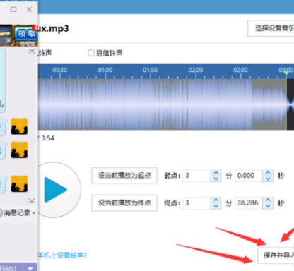Increase the 终点 seconds value
Viewport: 294px width, 271px height.
(268, 200)
